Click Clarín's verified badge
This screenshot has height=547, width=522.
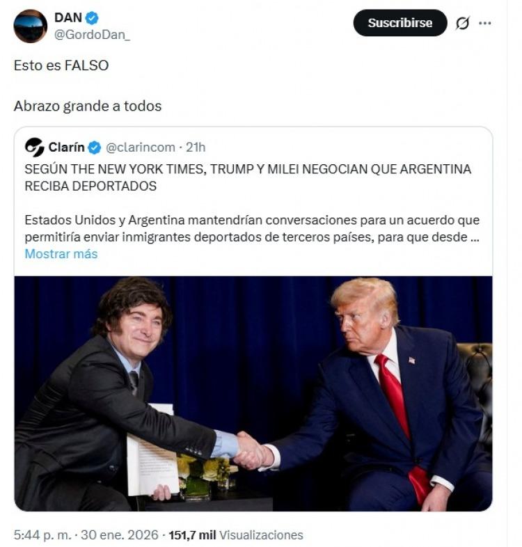pos(94,148)
